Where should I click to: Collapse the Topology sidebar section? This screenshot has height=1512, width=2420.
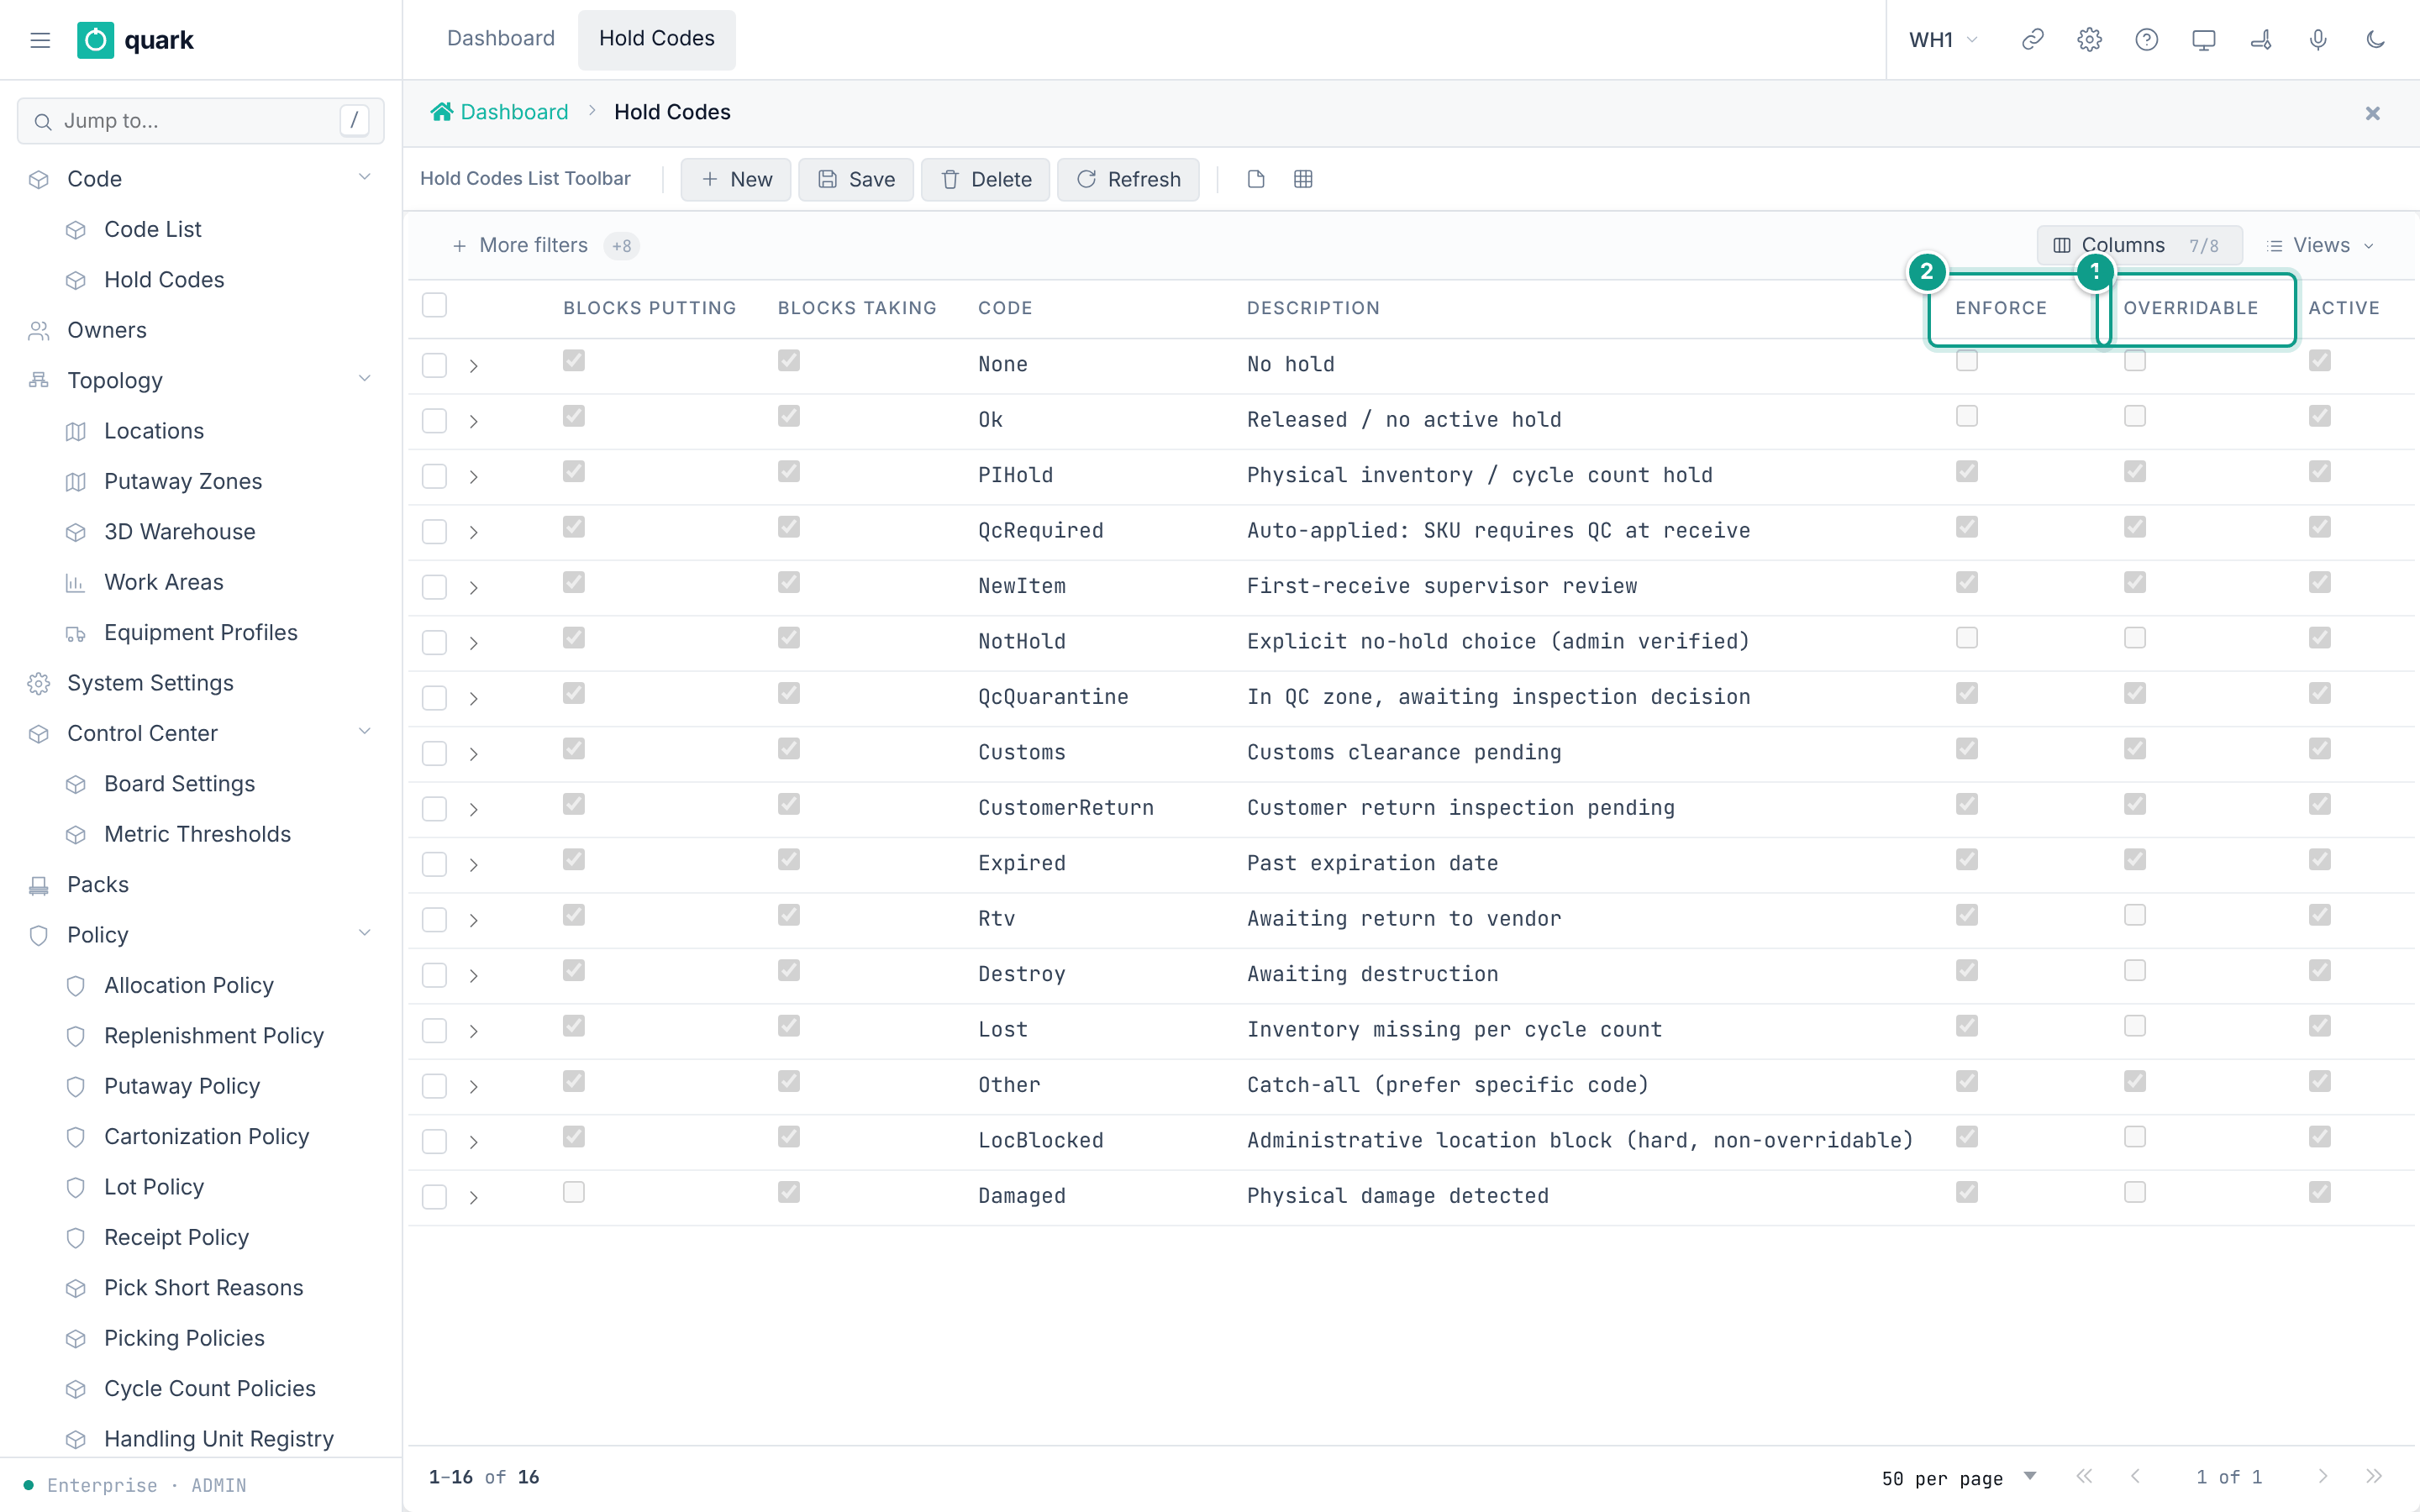[364, 379]
